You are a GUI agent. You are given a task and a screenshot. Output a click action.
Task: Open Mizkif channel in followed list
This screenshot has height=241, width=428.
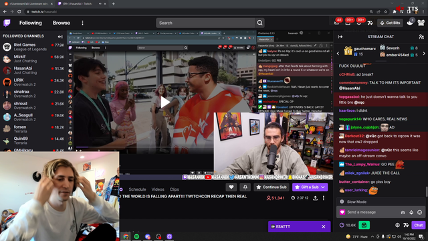[x=33, y=59]
